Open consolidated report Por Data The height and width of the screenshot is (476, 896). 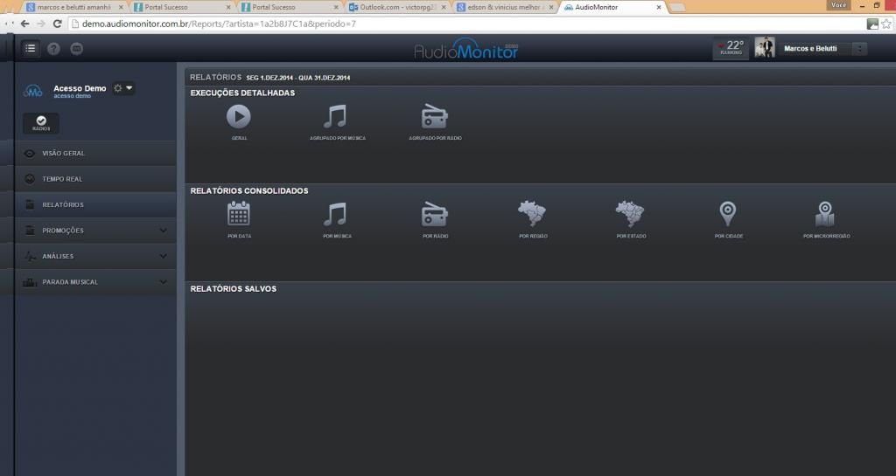tap(238, 214)
